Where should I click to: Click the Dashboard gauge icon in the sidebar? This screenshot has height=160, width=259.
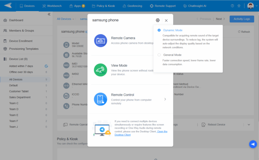tap(5, 20)
